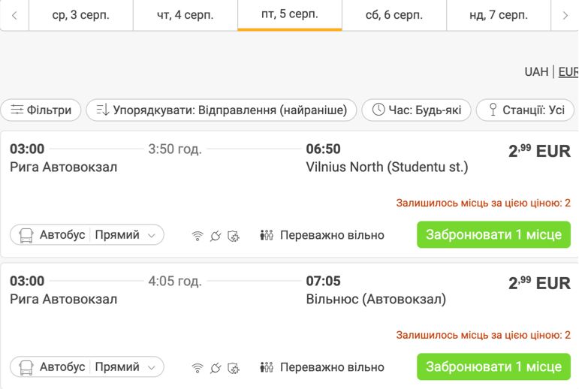The height and width of the screenshot is (389, 579).
Task: Open the Фільтри filter options
Action: [41, 110]
